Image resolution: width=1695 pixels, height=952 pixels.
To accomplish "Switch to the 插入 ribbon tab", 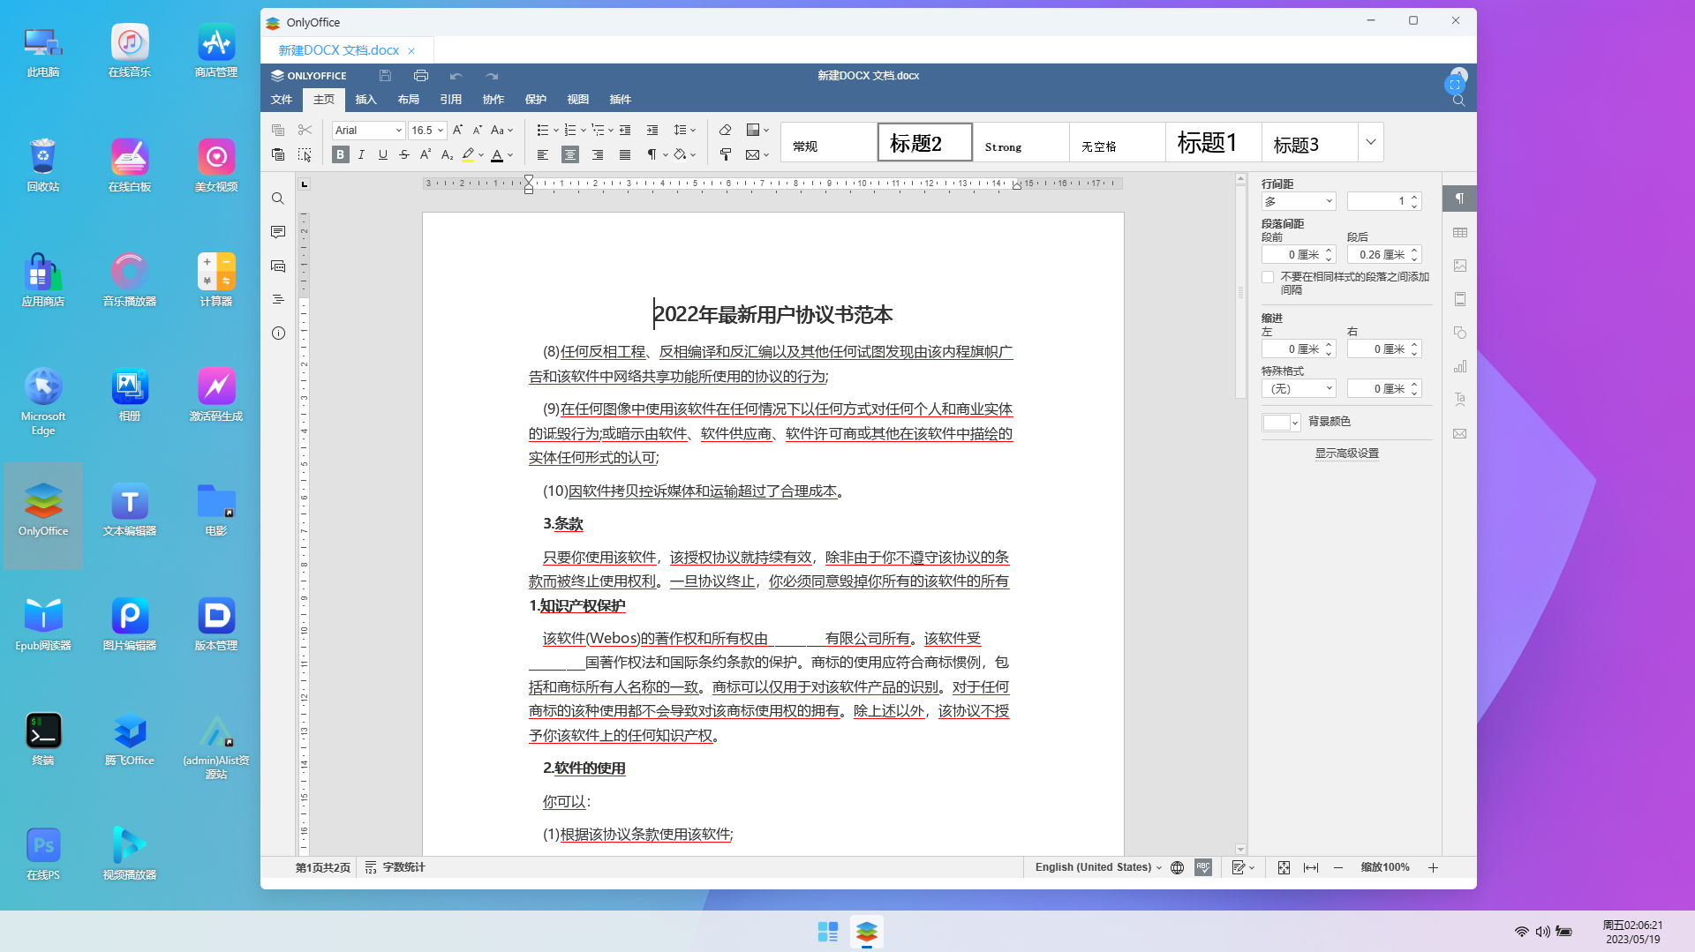I will click(x=365, y=100).
